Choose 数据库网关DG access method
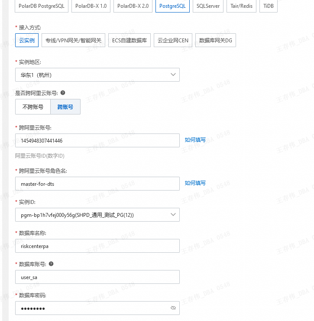The image size is (314, 321). click(x=216, y=41)
